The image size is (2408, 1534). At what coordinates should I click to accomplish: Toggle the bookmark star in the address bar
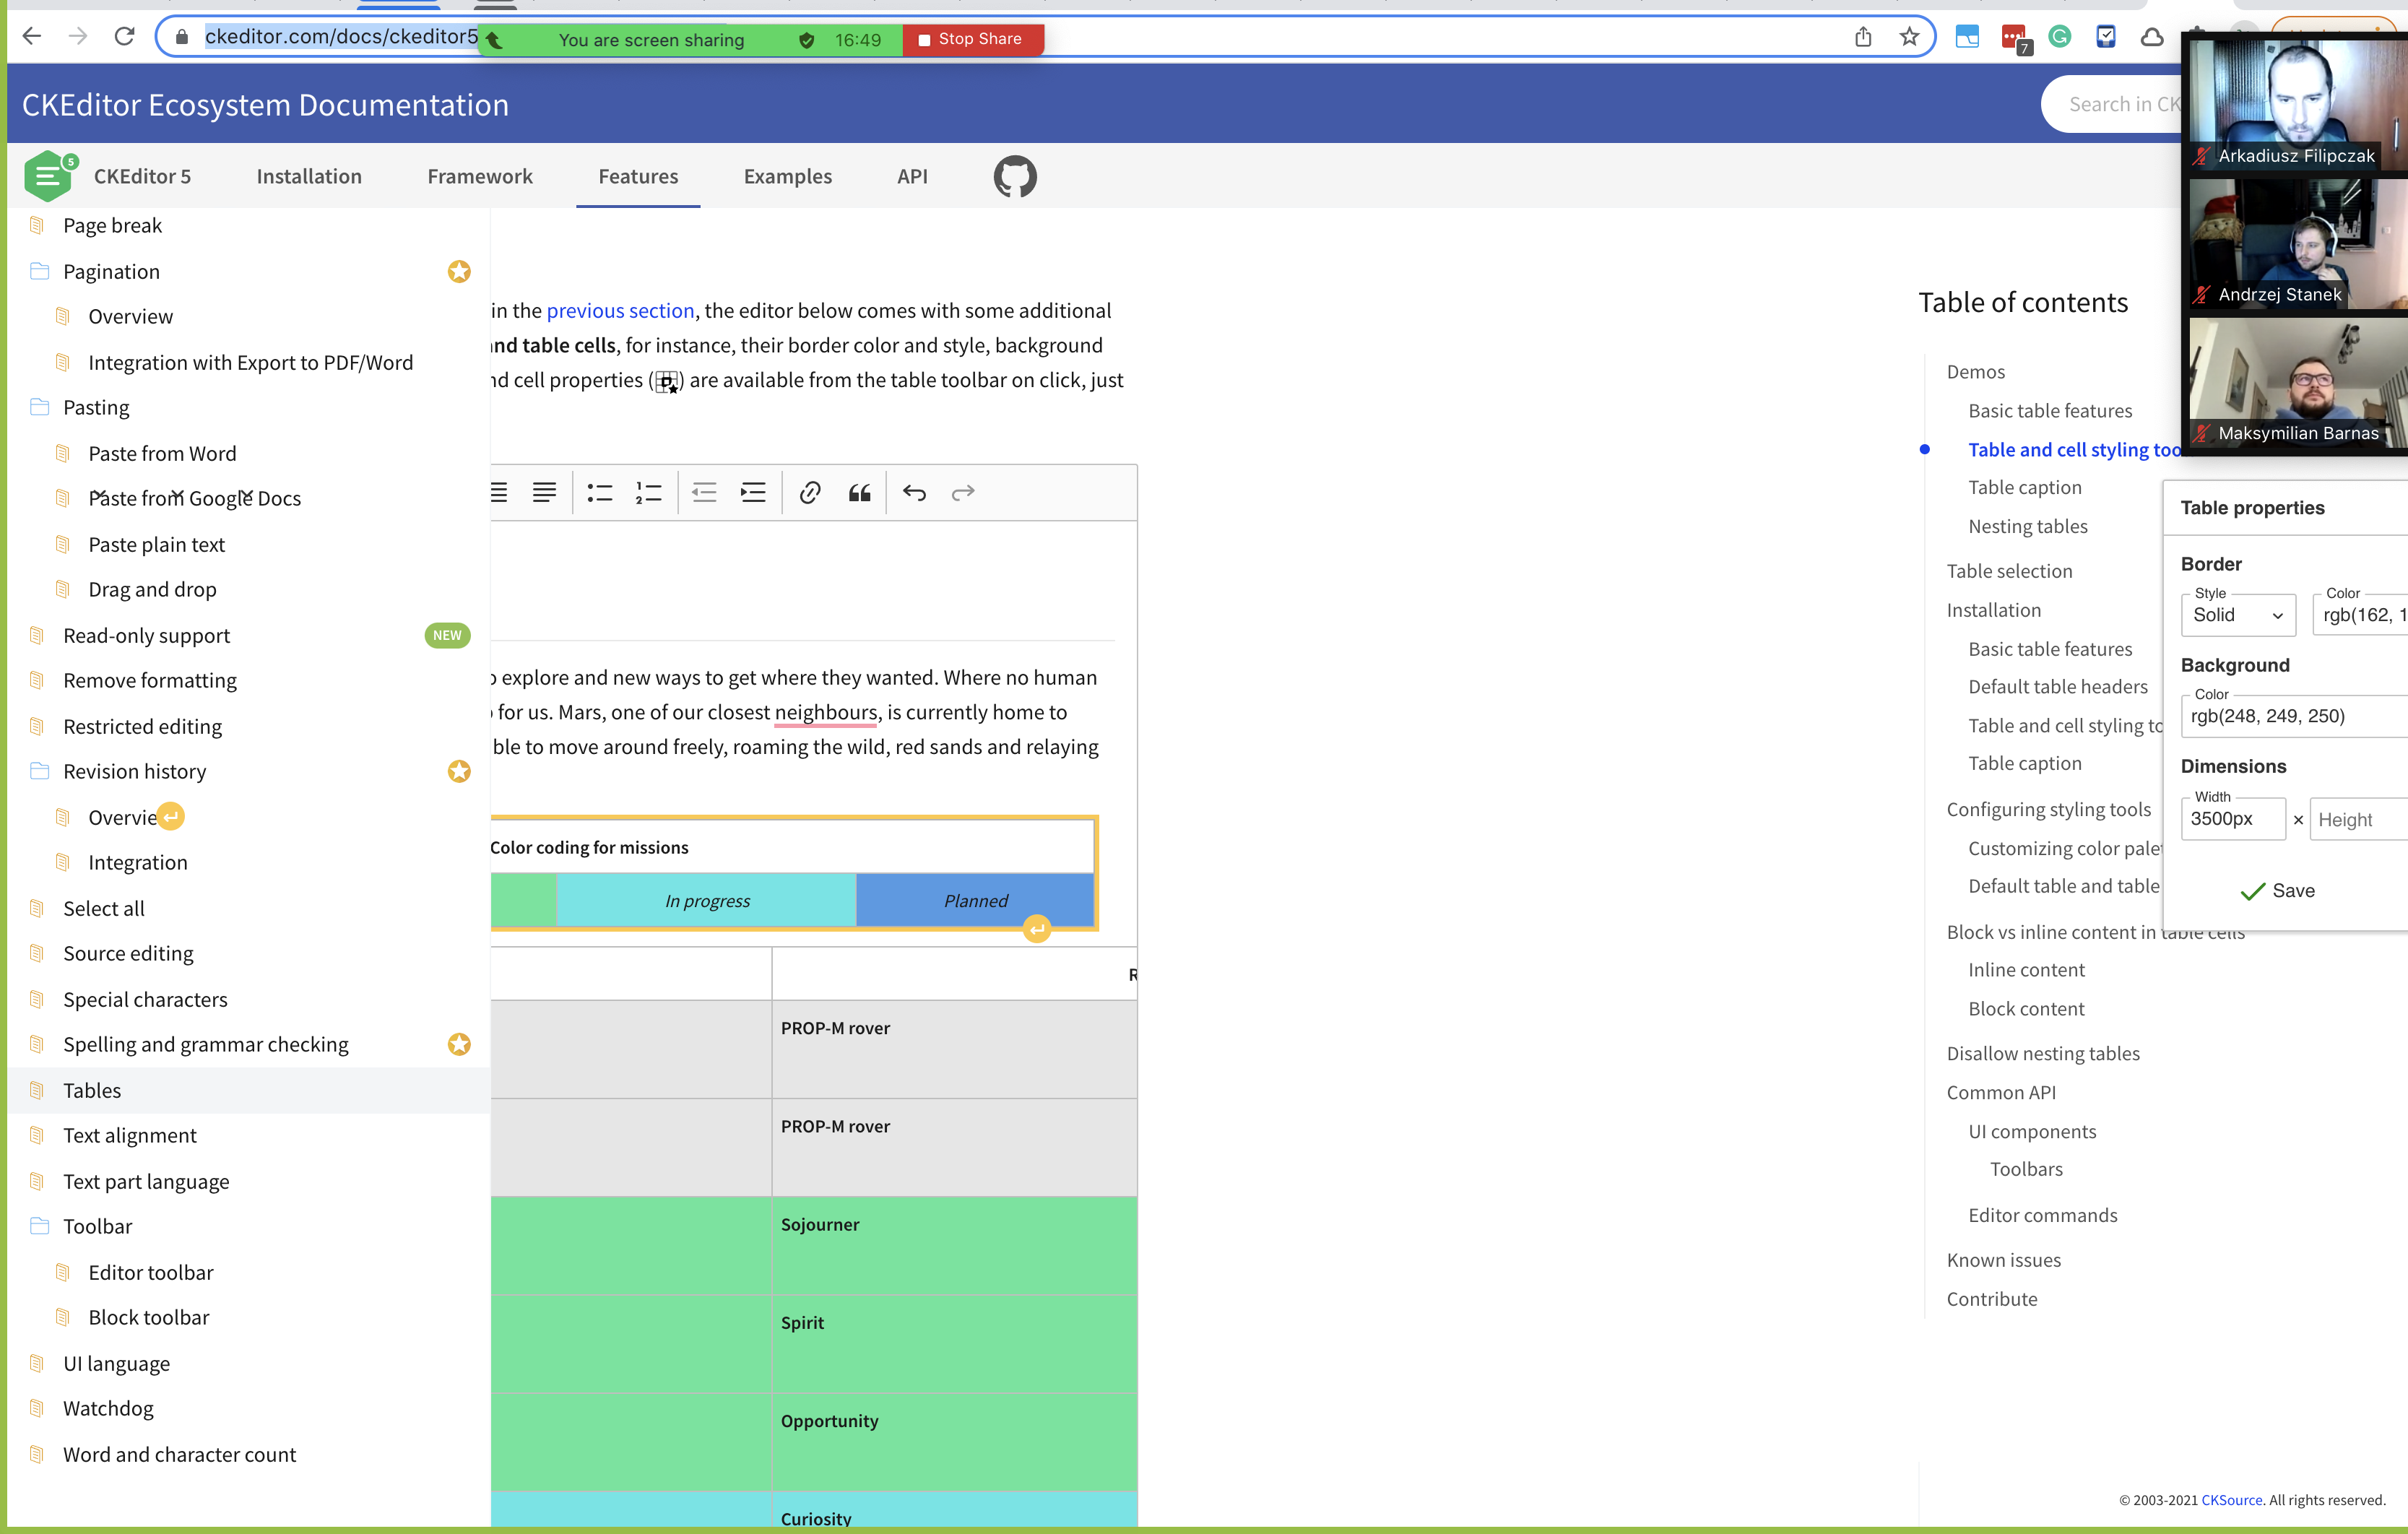coord(1909,36)
